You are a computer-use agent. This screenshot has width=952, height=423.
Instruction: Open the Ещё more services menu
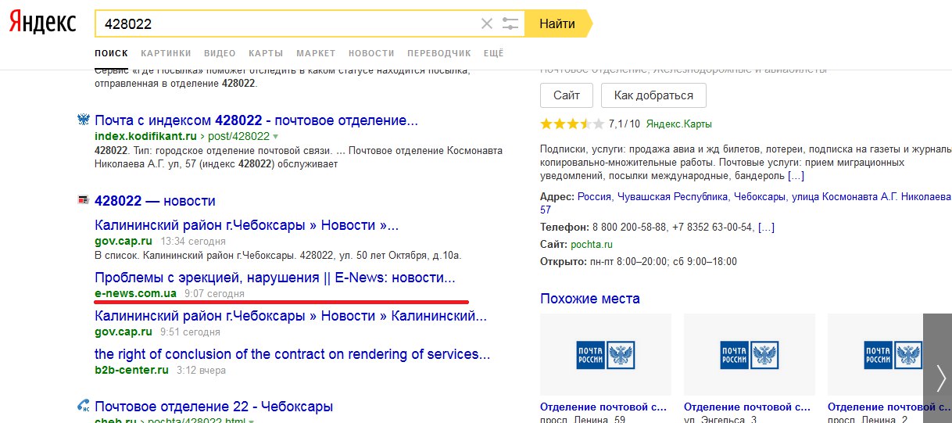tap(494, 53)
